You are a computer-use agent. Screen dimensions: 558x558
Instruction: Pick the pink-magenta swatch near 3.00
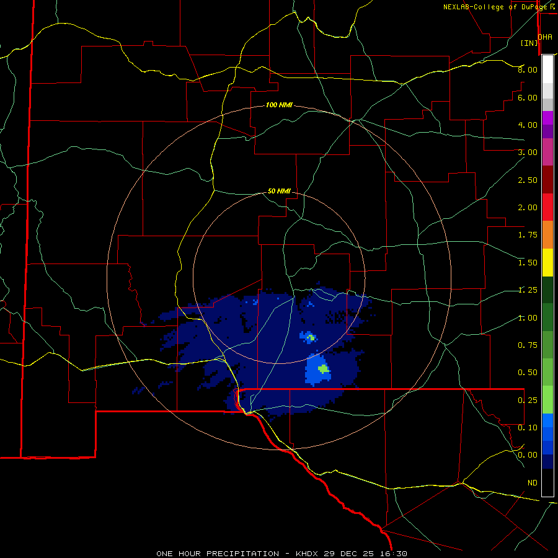pyautogui.click(x=547, y=152)
